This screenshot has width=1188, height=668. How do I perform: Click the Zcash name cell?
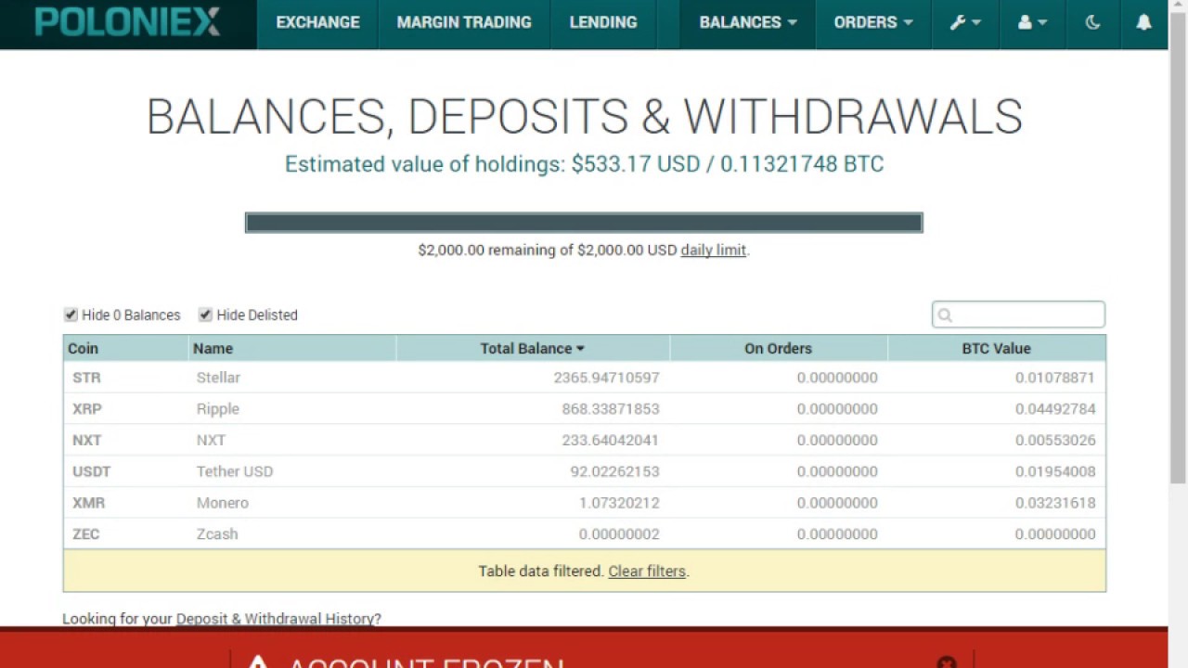pos(217,533)
